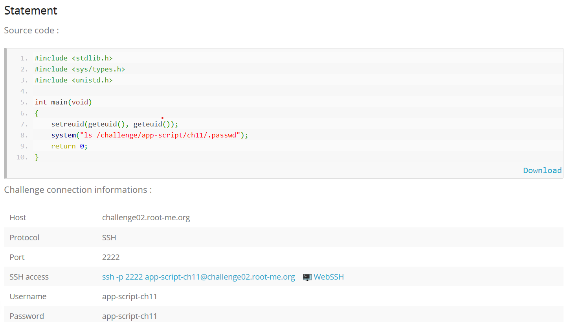Click the 'Protocol' row label

tap(24, 238)
